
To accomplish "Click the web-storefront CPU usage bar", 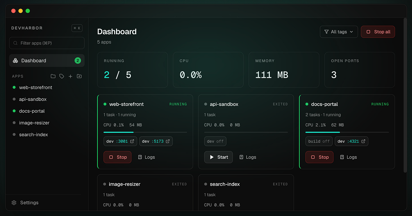I will 145,132.
